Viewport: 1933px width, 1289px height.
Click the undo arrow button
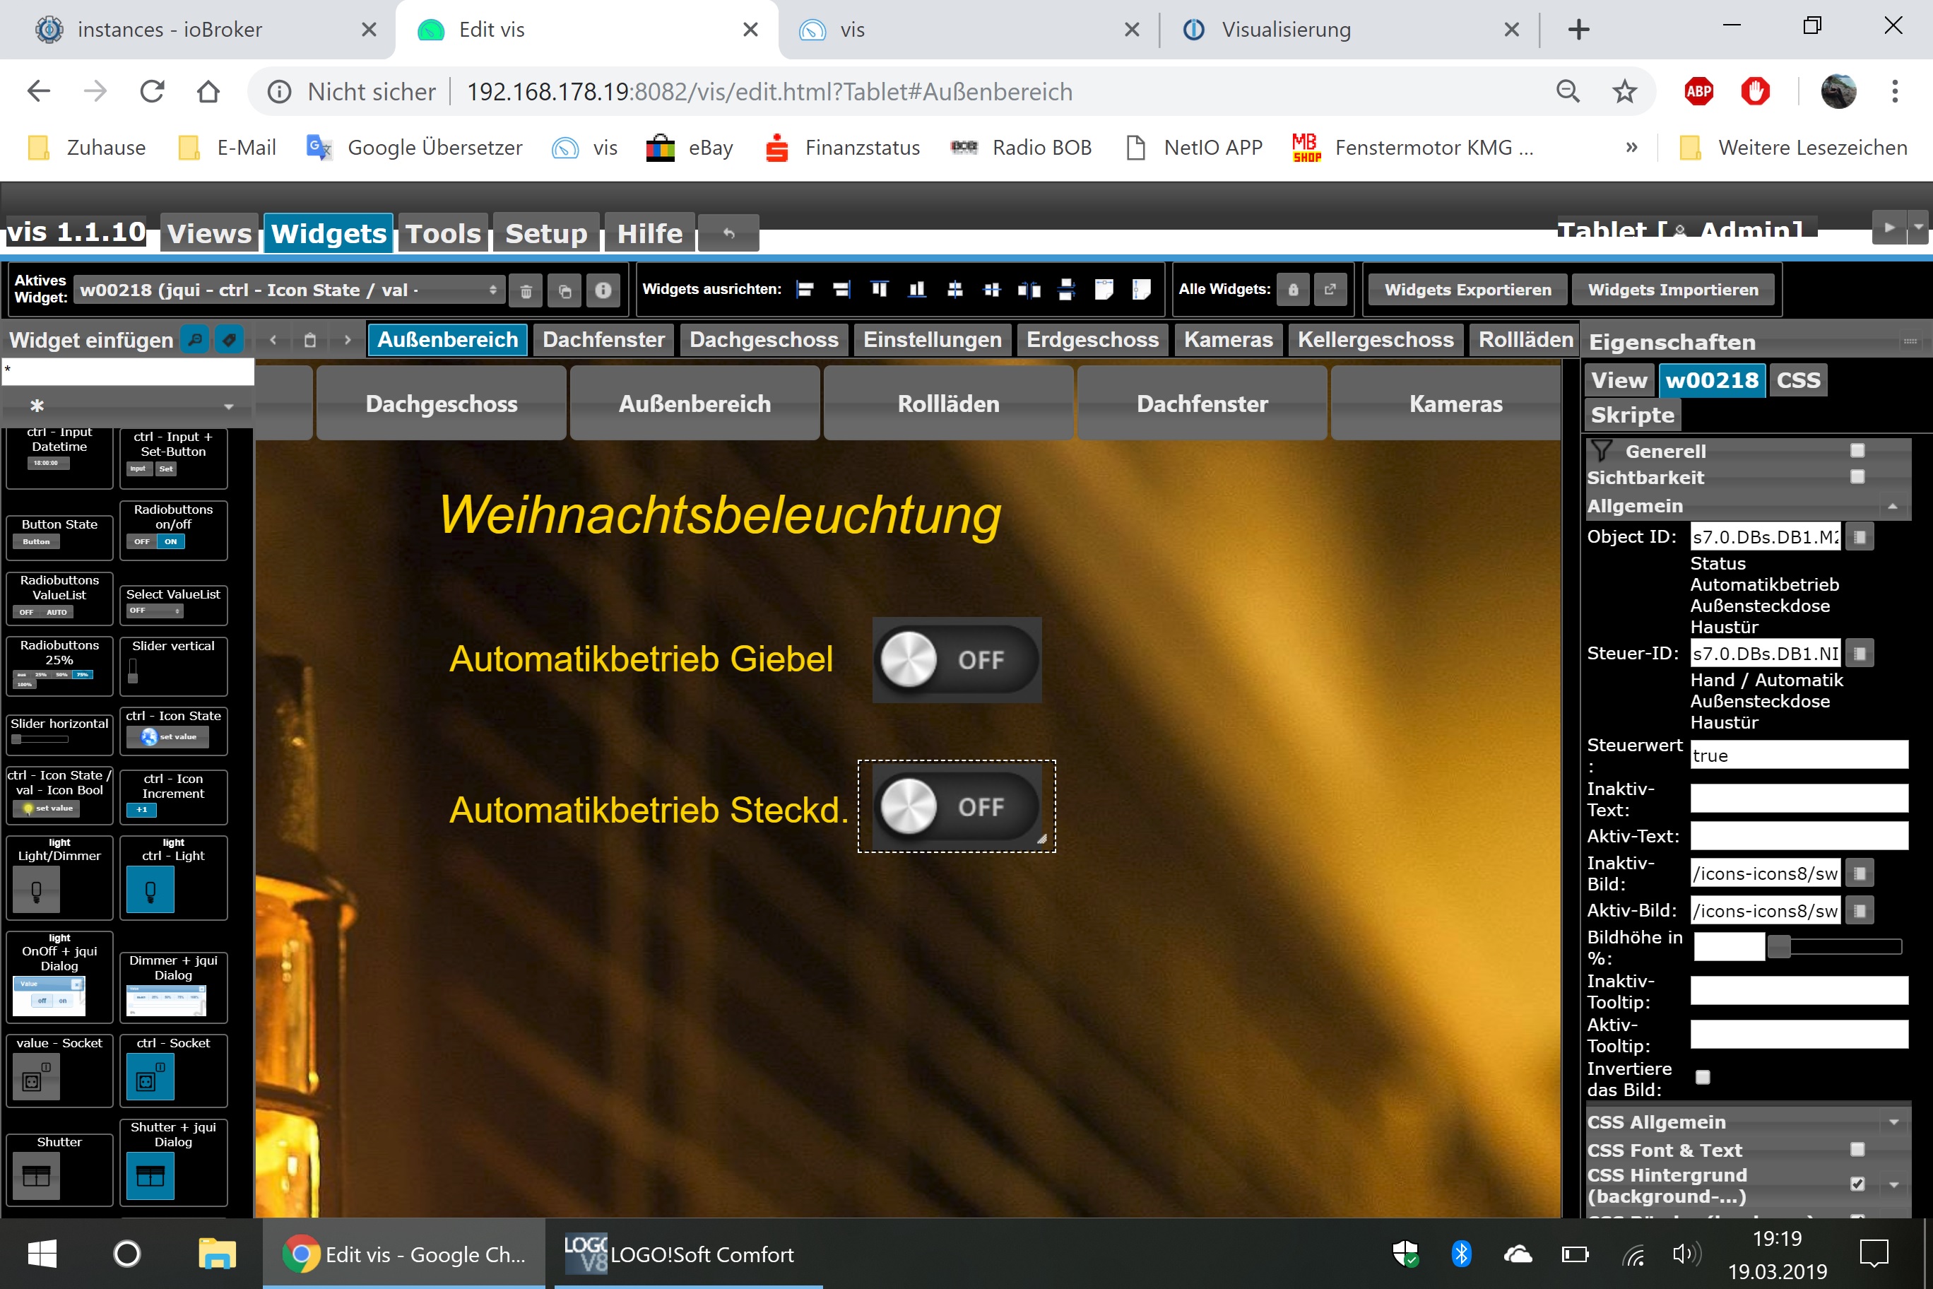(728, 233)
